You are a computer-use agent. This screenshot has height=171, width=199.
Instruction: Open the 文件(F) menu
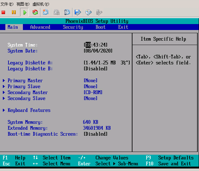(x=7, y=4)
